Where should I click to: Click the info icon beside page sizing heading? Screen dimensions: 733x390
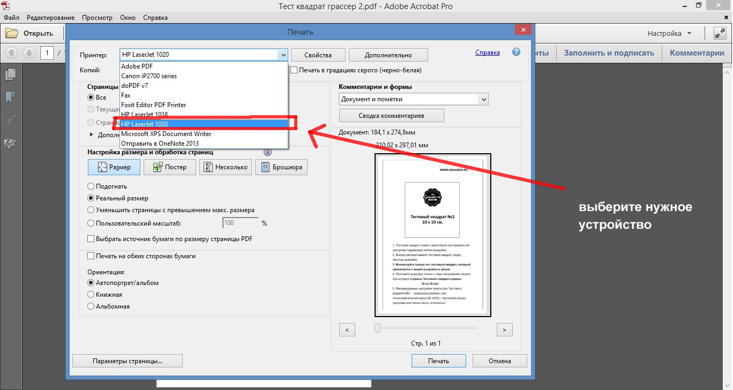267,152
